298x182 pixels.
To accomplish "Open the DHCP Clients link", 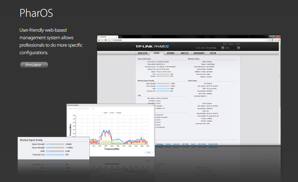I will pos(202,144).
